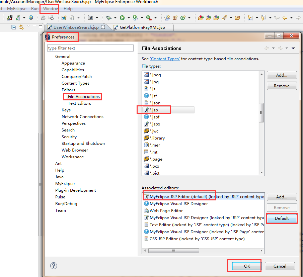Click OK in the Preferences dialog
This screenshot has height=277, width=303.
[247, 266]
